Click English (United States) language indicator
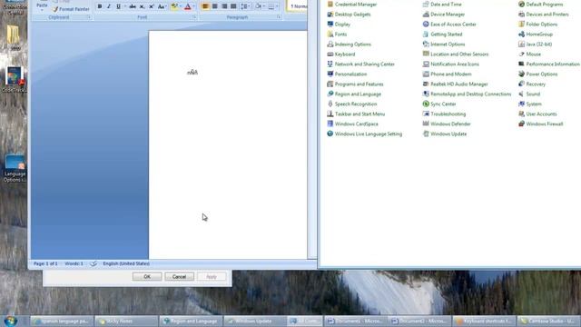The height and width of the screenshot is (327, 581). (x=126, y=263)
